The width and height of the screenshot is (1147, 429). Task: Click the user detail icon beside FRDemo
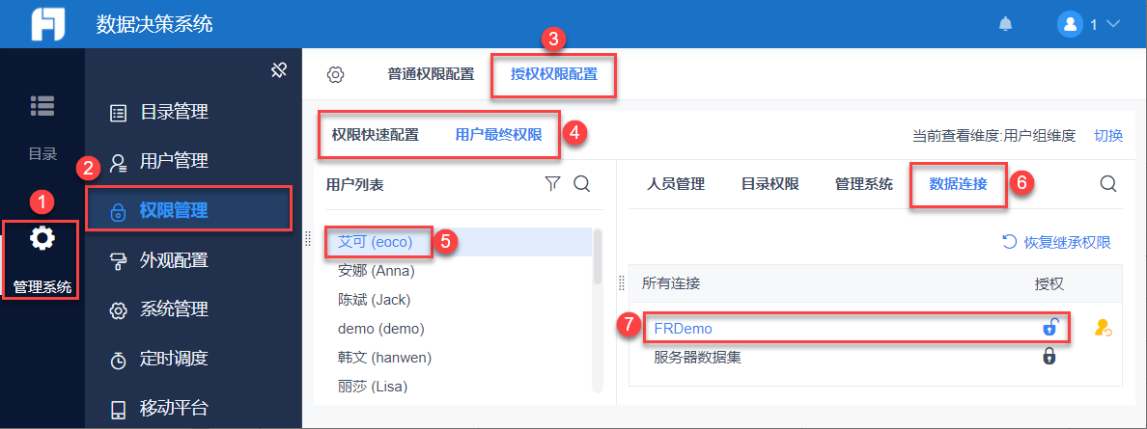click(x=1103, y=329)
